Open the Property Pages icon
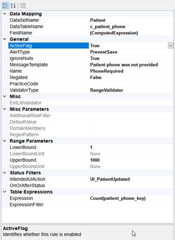The image size is (175, 240). [x=23, y=6]
